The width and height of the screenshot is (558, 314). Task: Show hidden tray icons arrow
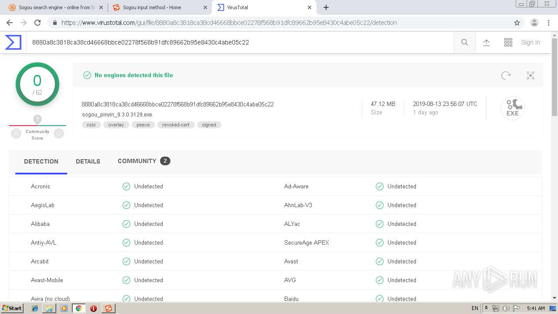tap(487, 308)
